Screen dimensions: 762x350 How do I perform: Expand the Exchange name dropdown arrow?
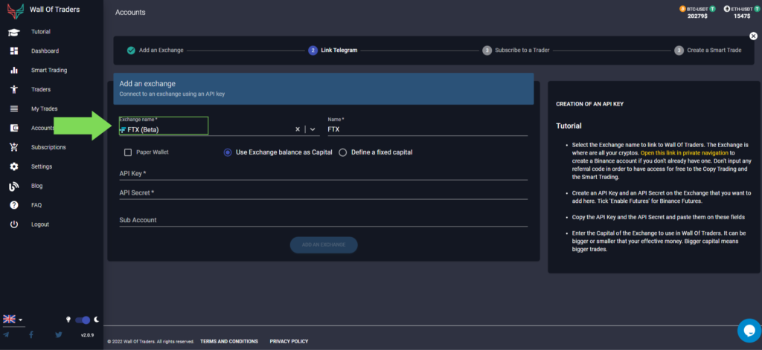point(313,129)
